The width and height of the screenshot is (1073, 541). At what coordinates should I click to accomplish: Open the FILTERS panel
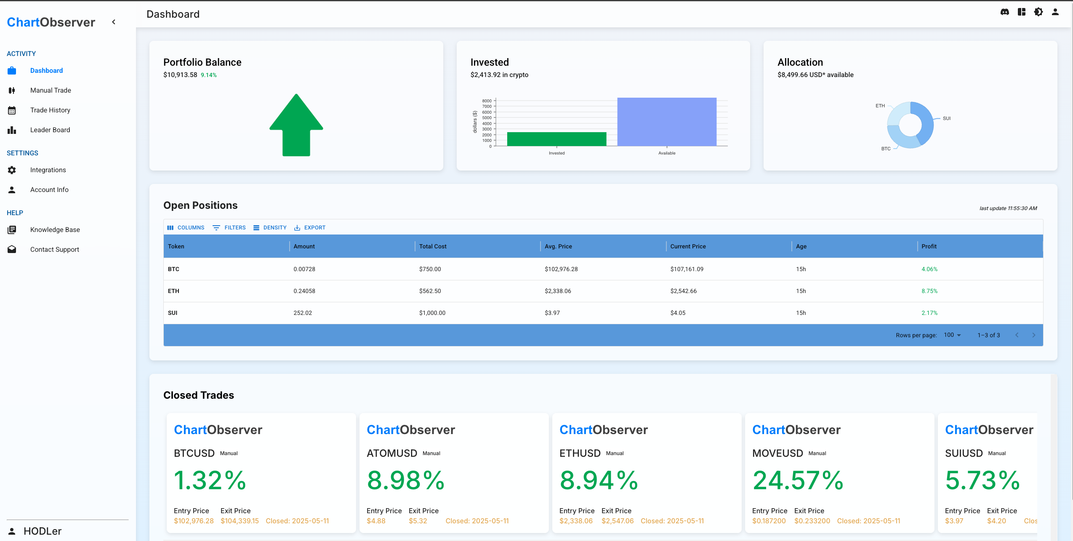pyautogui.click(x=229, y=228)
